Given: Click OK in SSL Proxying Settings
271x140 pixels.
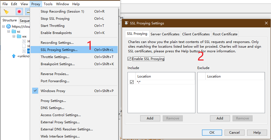Looking at the screenshot, I should point(212,132).
